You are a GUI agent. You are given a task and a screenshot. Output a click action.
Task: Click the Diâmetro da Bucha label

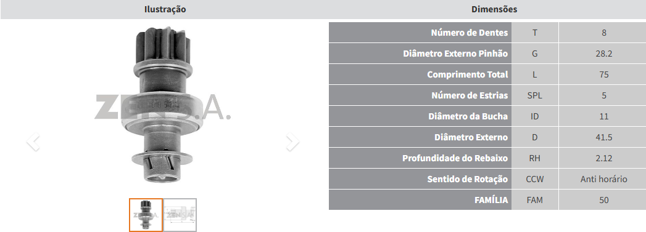click(468, 116)
